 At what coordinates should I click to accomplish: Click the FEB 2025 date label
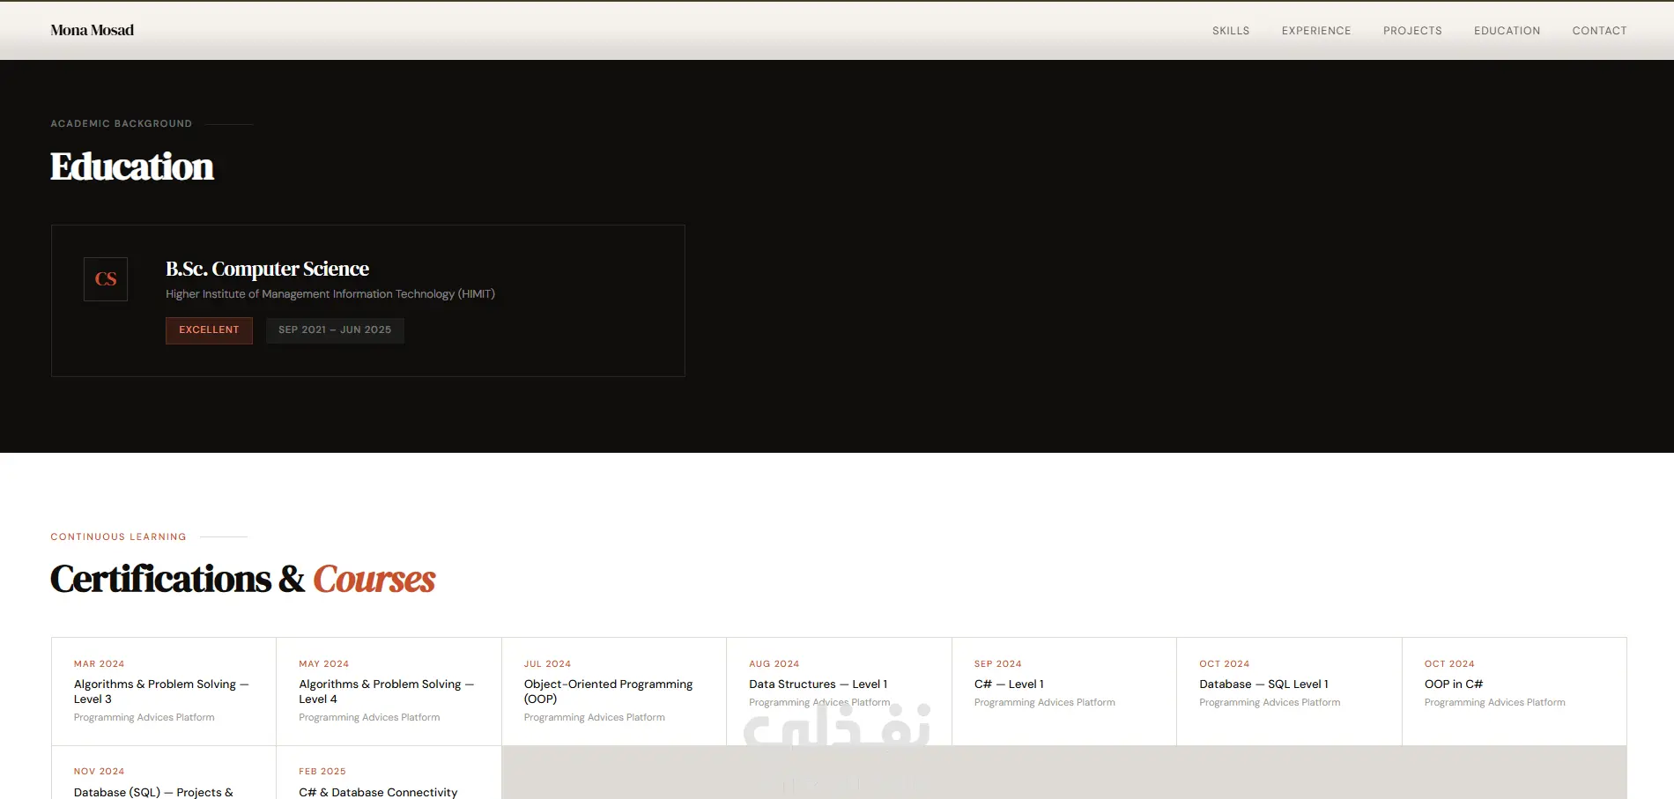pyautogui.click(x=322, y=772)
